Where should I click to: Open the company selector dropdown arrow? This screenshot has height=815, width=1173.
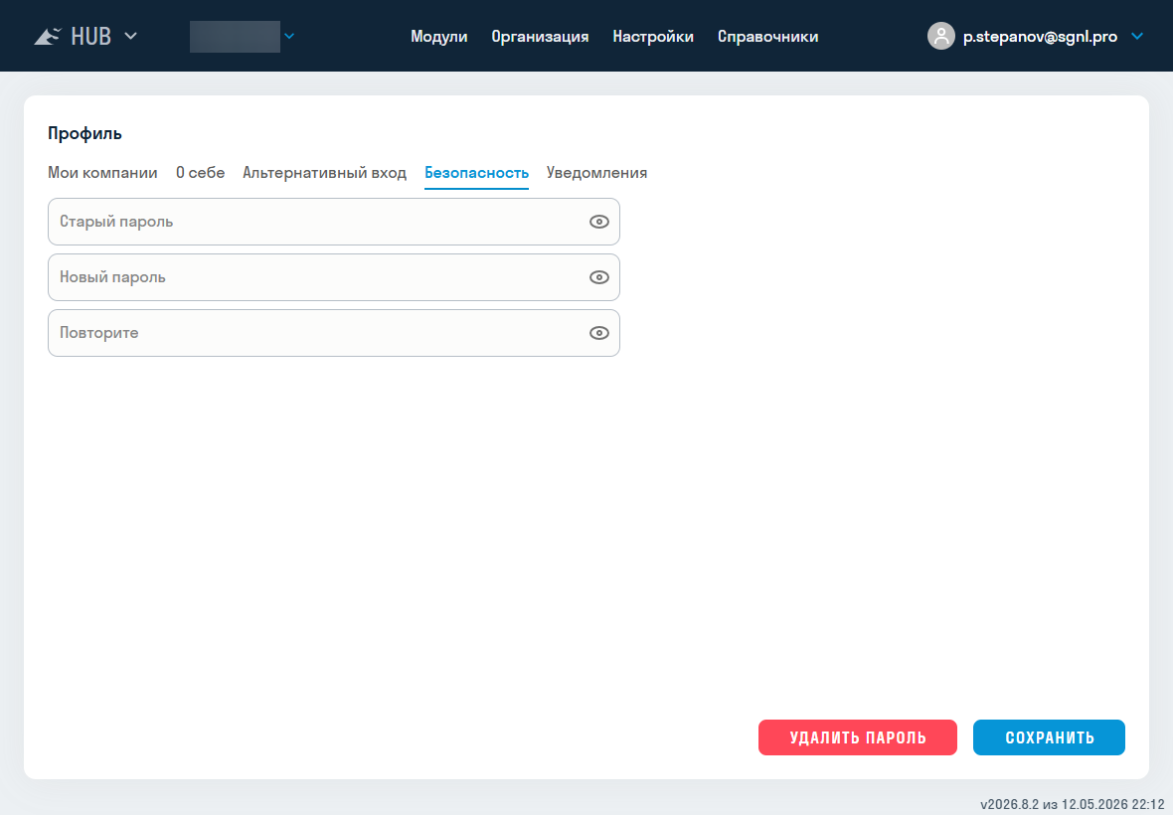[289, 36]
